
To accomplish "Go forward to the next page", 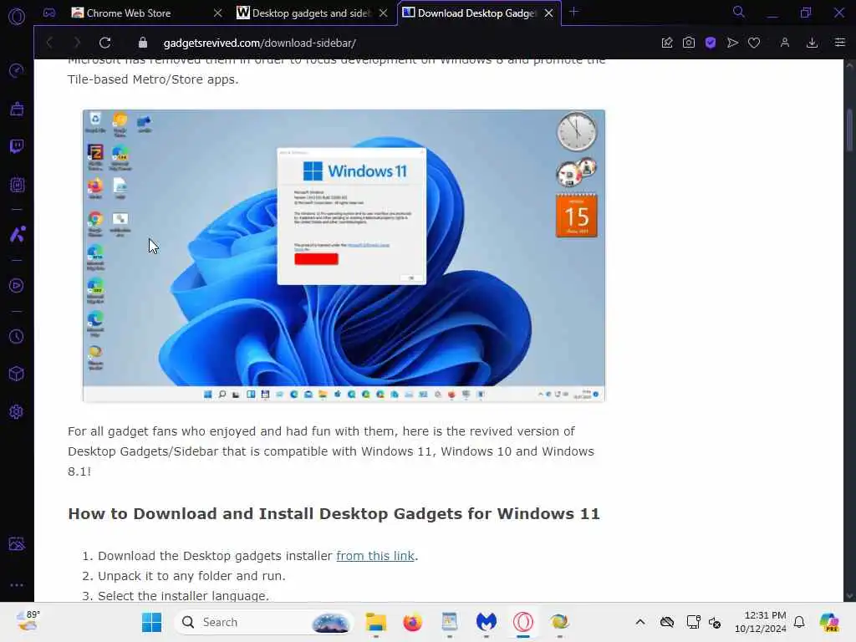I will [77, 43].
